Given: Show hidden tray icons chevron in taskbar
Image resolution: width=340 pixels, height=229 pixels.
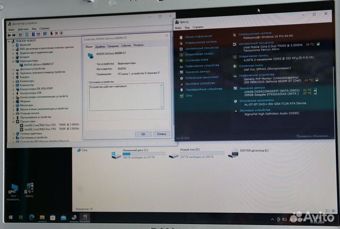Looking at the screenshot, I should [272, 220].
